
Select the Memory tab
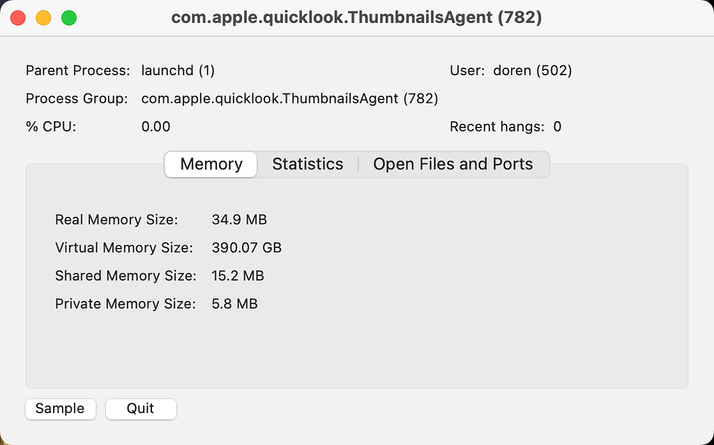[x=210, y=164]
